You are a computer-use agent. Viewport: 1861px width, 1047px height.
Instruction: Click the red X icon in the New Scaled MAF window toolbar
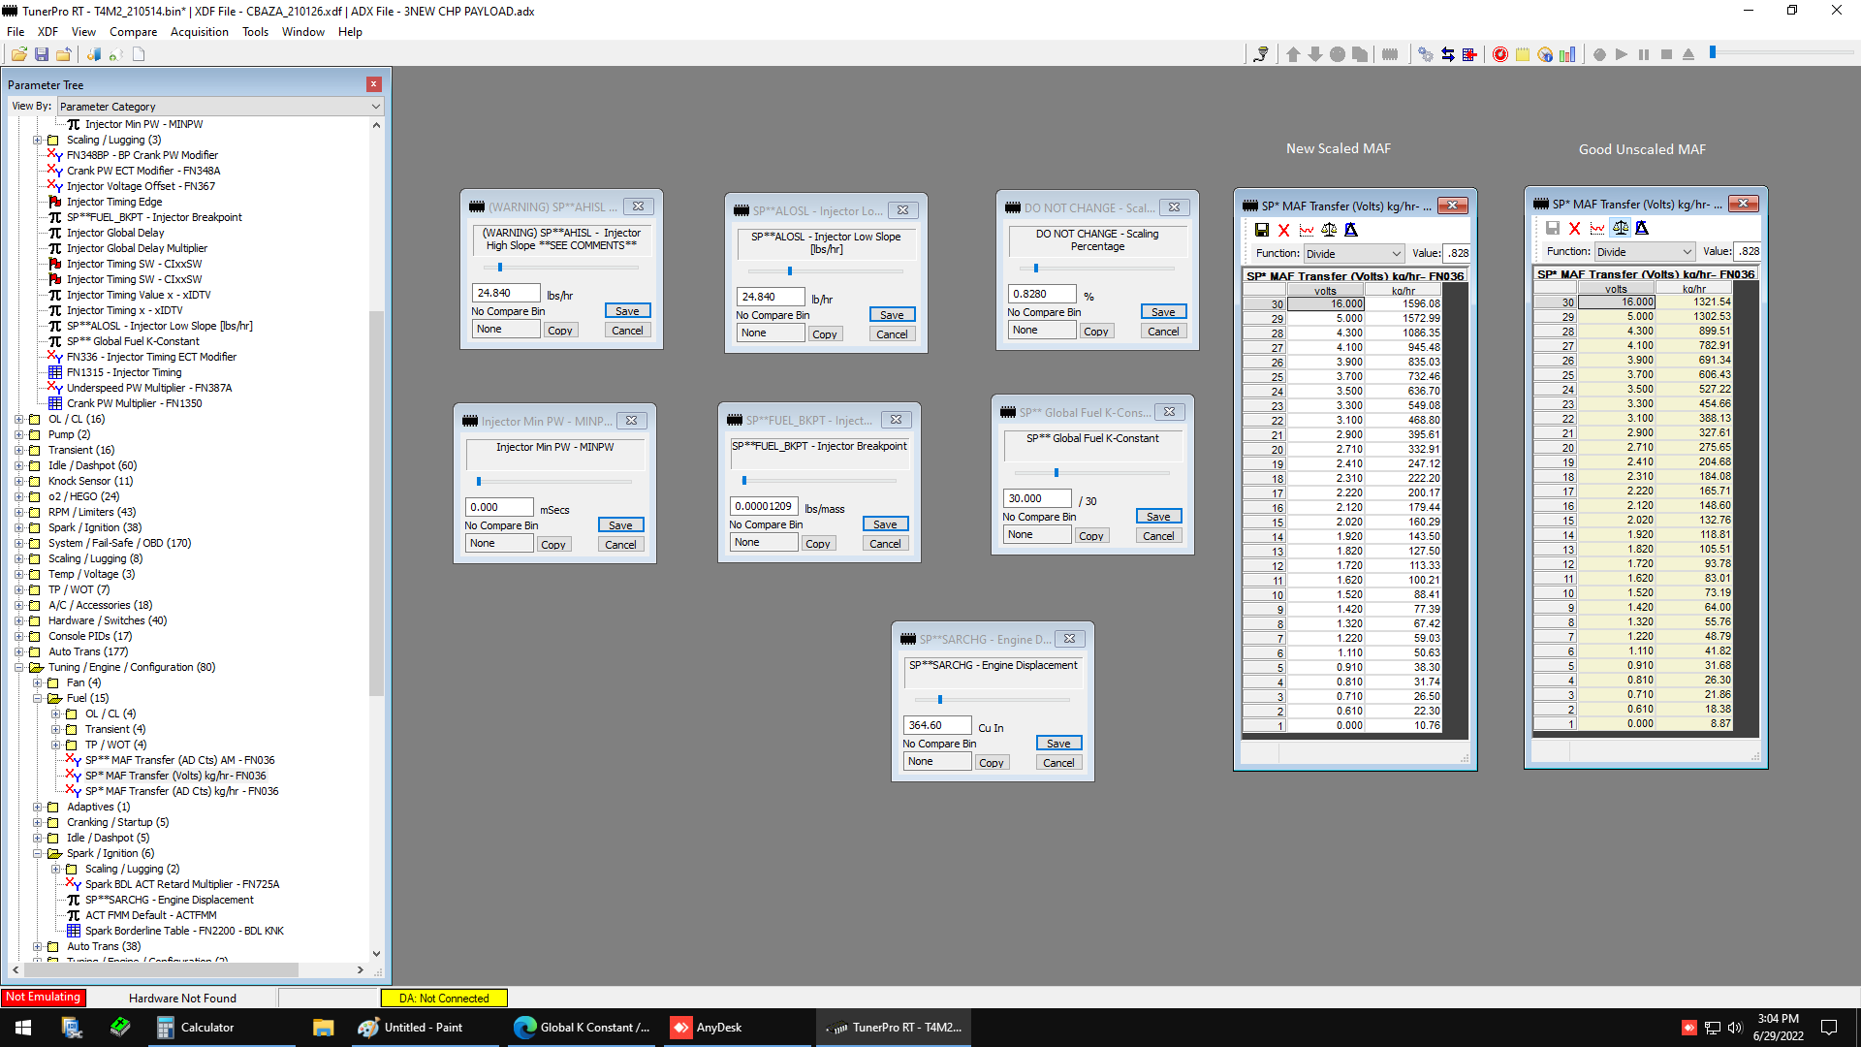(x=1283, y=230)
